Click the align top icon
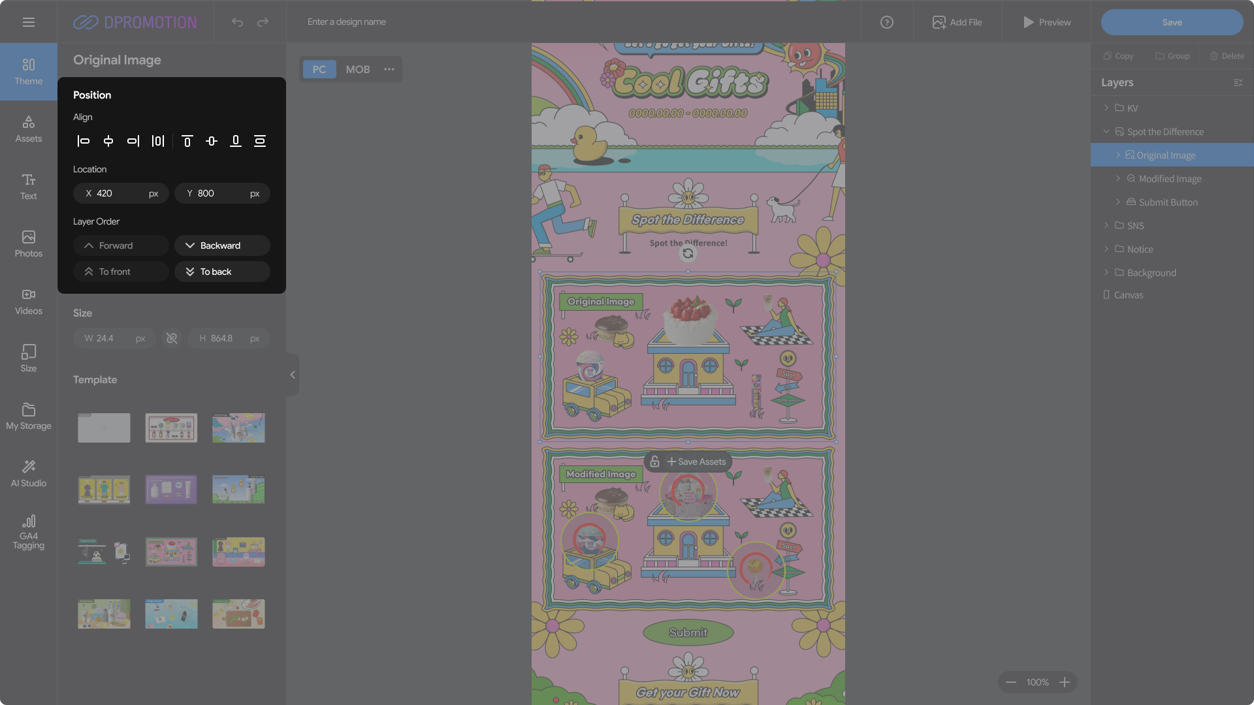Viewport: 1254px width, 705px height. coord(187,141)
